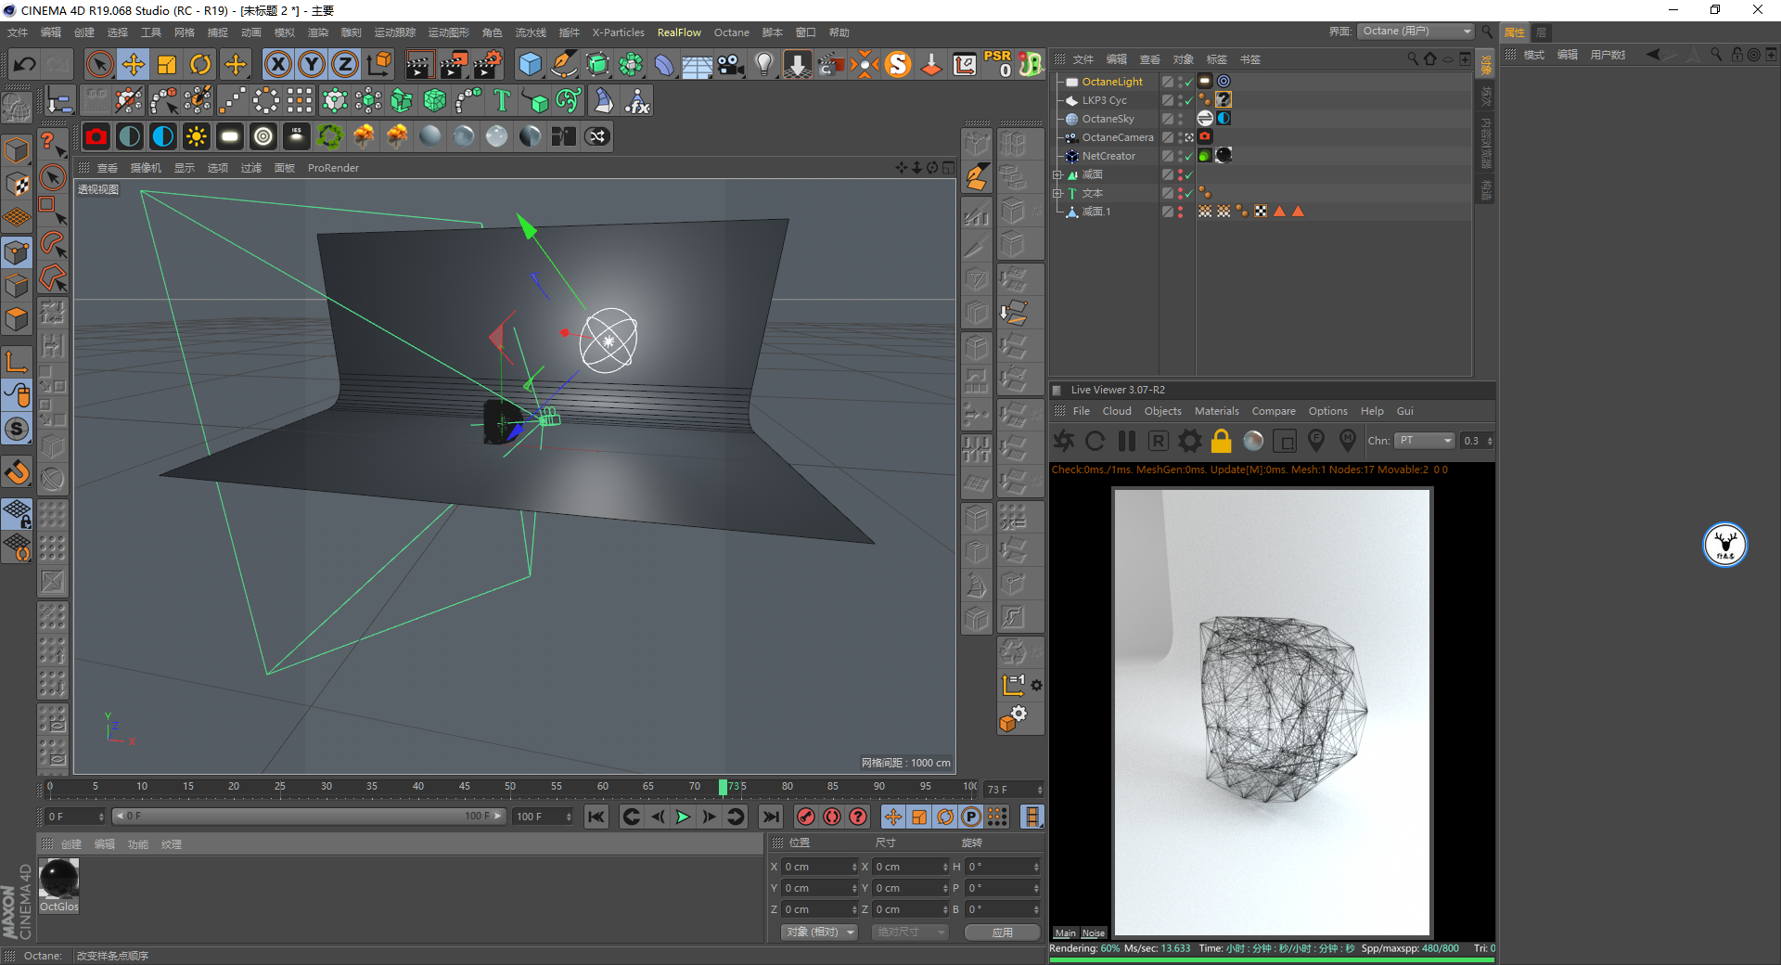Click the material picker pin icon
Screen dimensions: 1781x965
point(1348,441)
